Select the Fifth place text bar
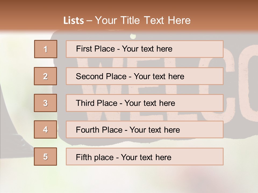 click(x=145, y=156)
